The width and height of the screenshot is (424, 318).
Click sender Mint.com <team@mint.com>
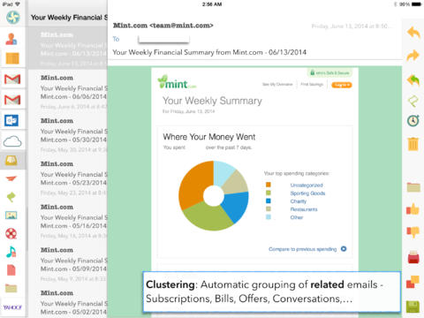163,26
